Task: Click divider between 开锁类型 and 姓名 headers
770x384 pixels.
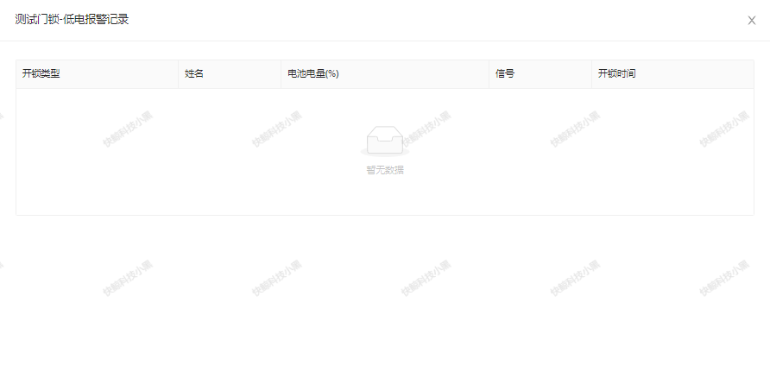Action: click(x=178, y=74)
